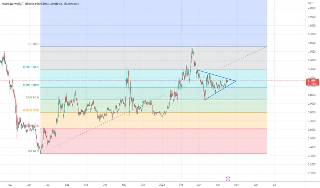Viewport: 320px width, 188px height.
Task: Click the 0.5000 price axis label
Action: (312, 138)
